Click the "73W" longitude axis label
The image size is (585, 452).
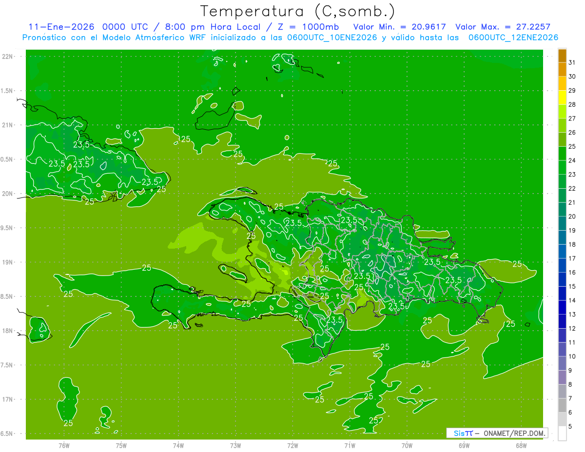click(x=235, y=445)
